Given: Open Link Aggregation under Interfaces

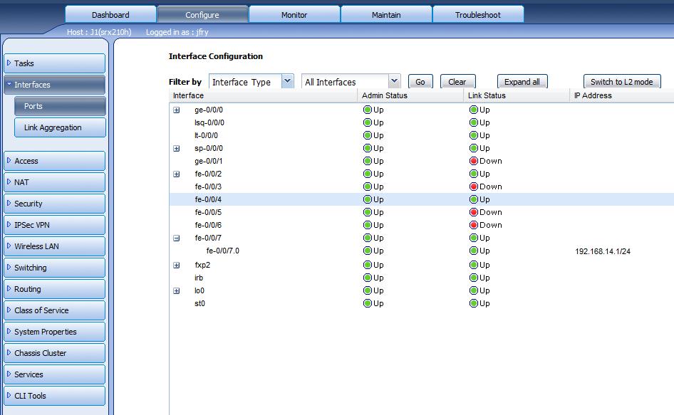Looking at the screenshot, I should coord(60,127).
